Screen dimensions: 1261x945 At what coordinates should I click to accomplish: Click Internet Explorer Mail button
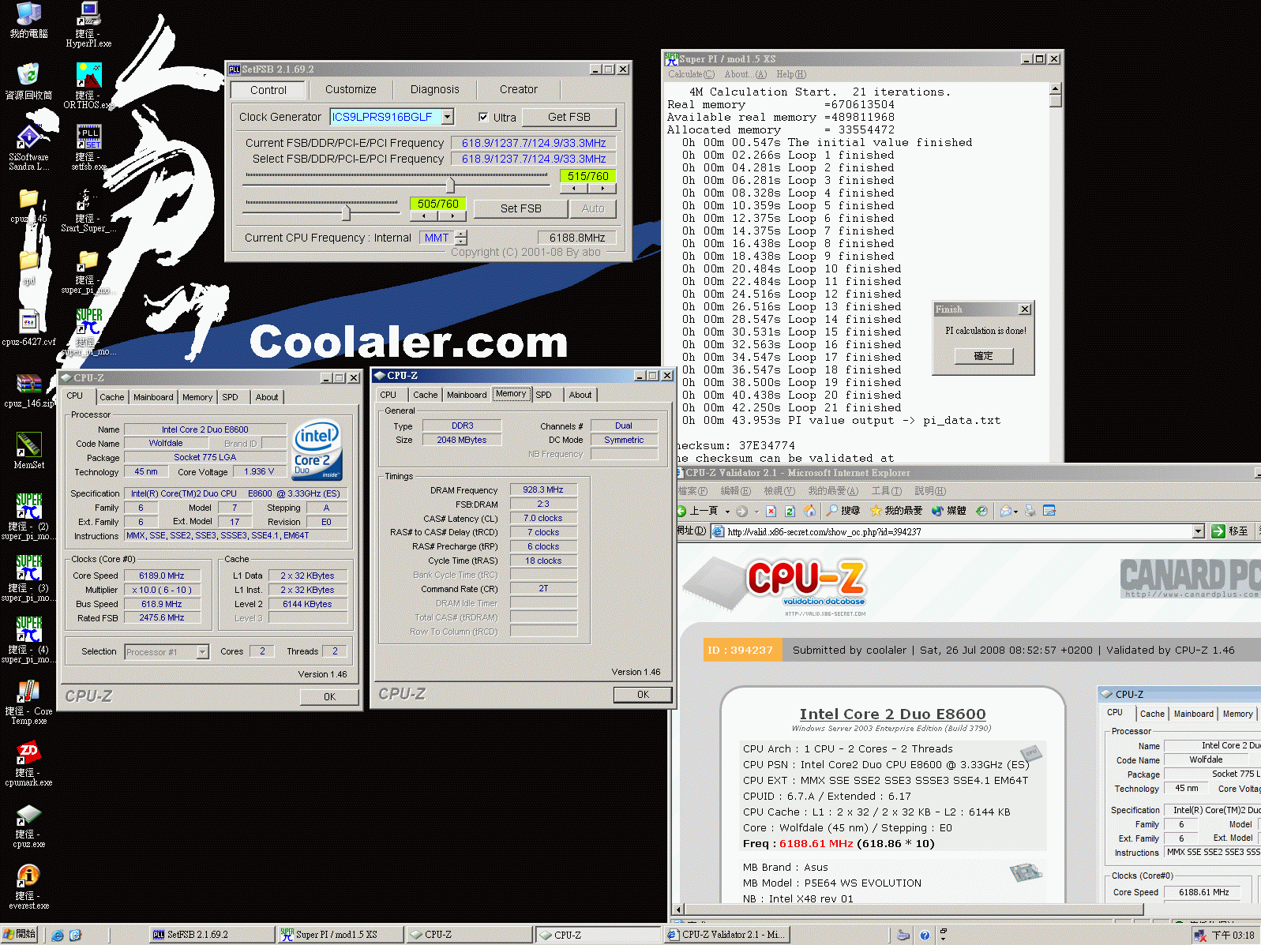pyautogui.click(x=1006, y=511)
